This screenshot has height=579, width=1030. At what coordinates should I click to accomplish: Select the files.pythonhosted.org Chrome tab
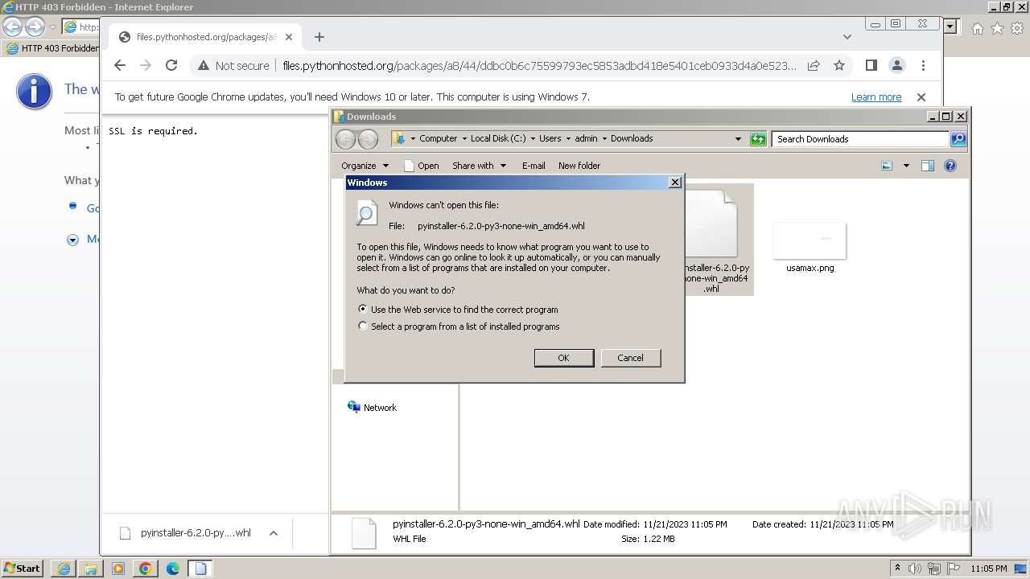205,37
